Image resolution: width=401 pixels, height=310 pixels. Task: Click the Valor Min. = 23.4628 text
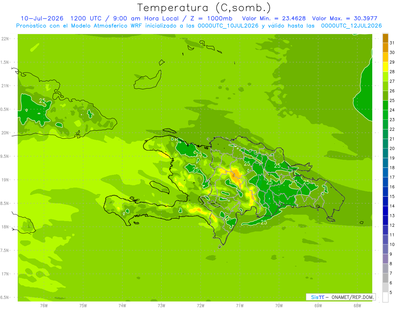[274, 18]
